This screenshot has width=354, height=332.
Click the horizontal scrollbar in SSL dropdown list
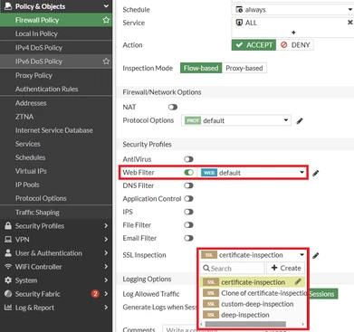point(245,324)
